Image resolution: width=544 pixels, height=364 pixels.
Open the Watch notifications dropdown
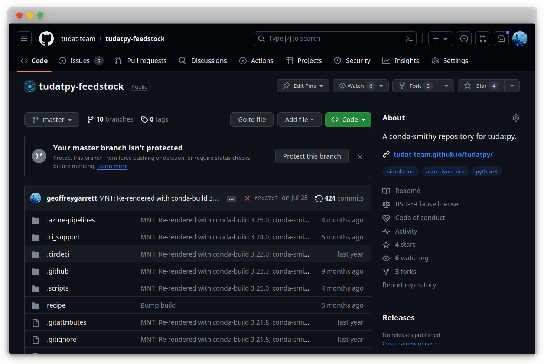pyautogui.click(x=361, y=86)
